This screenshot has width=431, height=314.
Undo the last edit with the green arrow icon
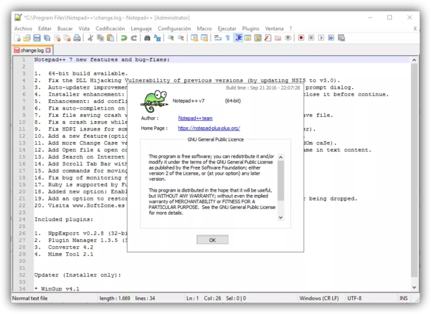click(124, 38)
